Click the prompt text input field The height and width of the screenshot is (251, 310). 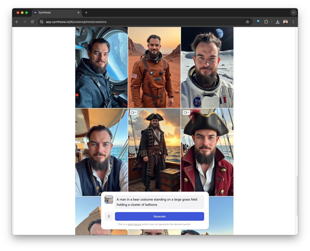point(159,202)
